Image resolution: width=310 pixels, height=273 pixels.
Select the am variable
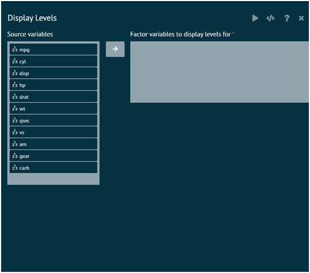tap(53, 144)
